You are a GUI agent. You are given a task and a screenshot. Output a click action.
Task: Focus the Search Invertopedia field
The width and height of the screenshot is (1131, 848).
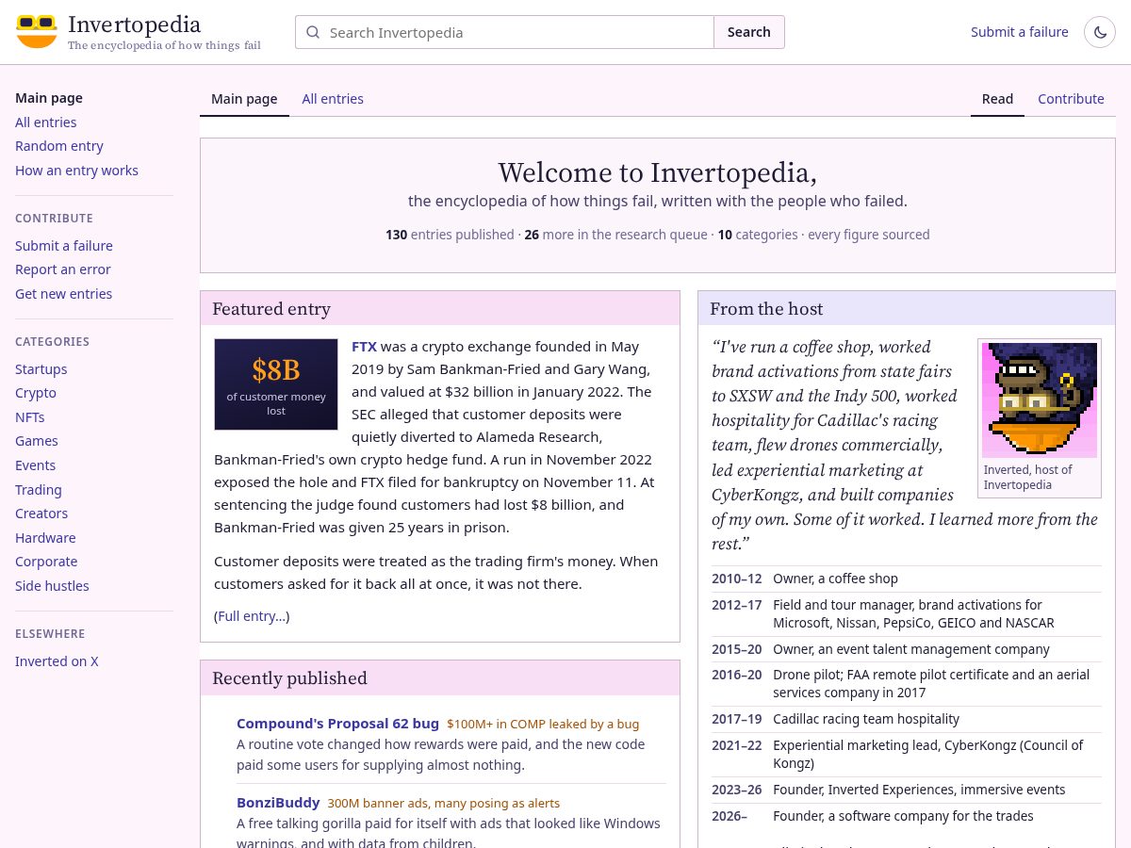coord(504,32)
